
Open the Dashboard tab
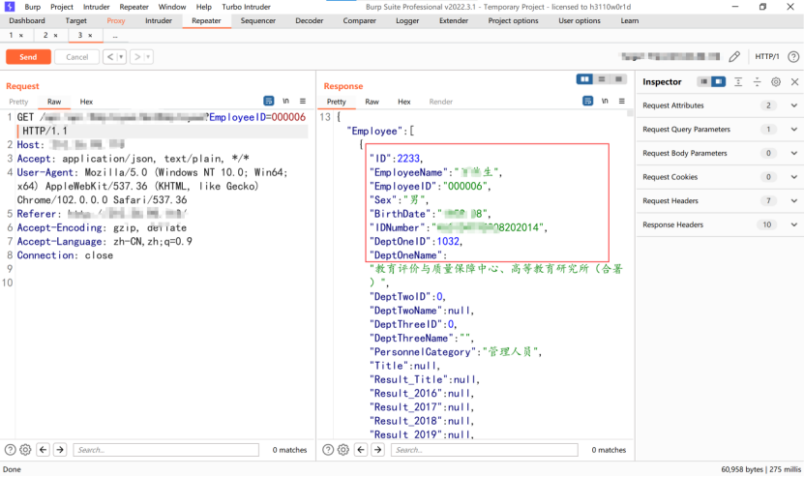27,20
